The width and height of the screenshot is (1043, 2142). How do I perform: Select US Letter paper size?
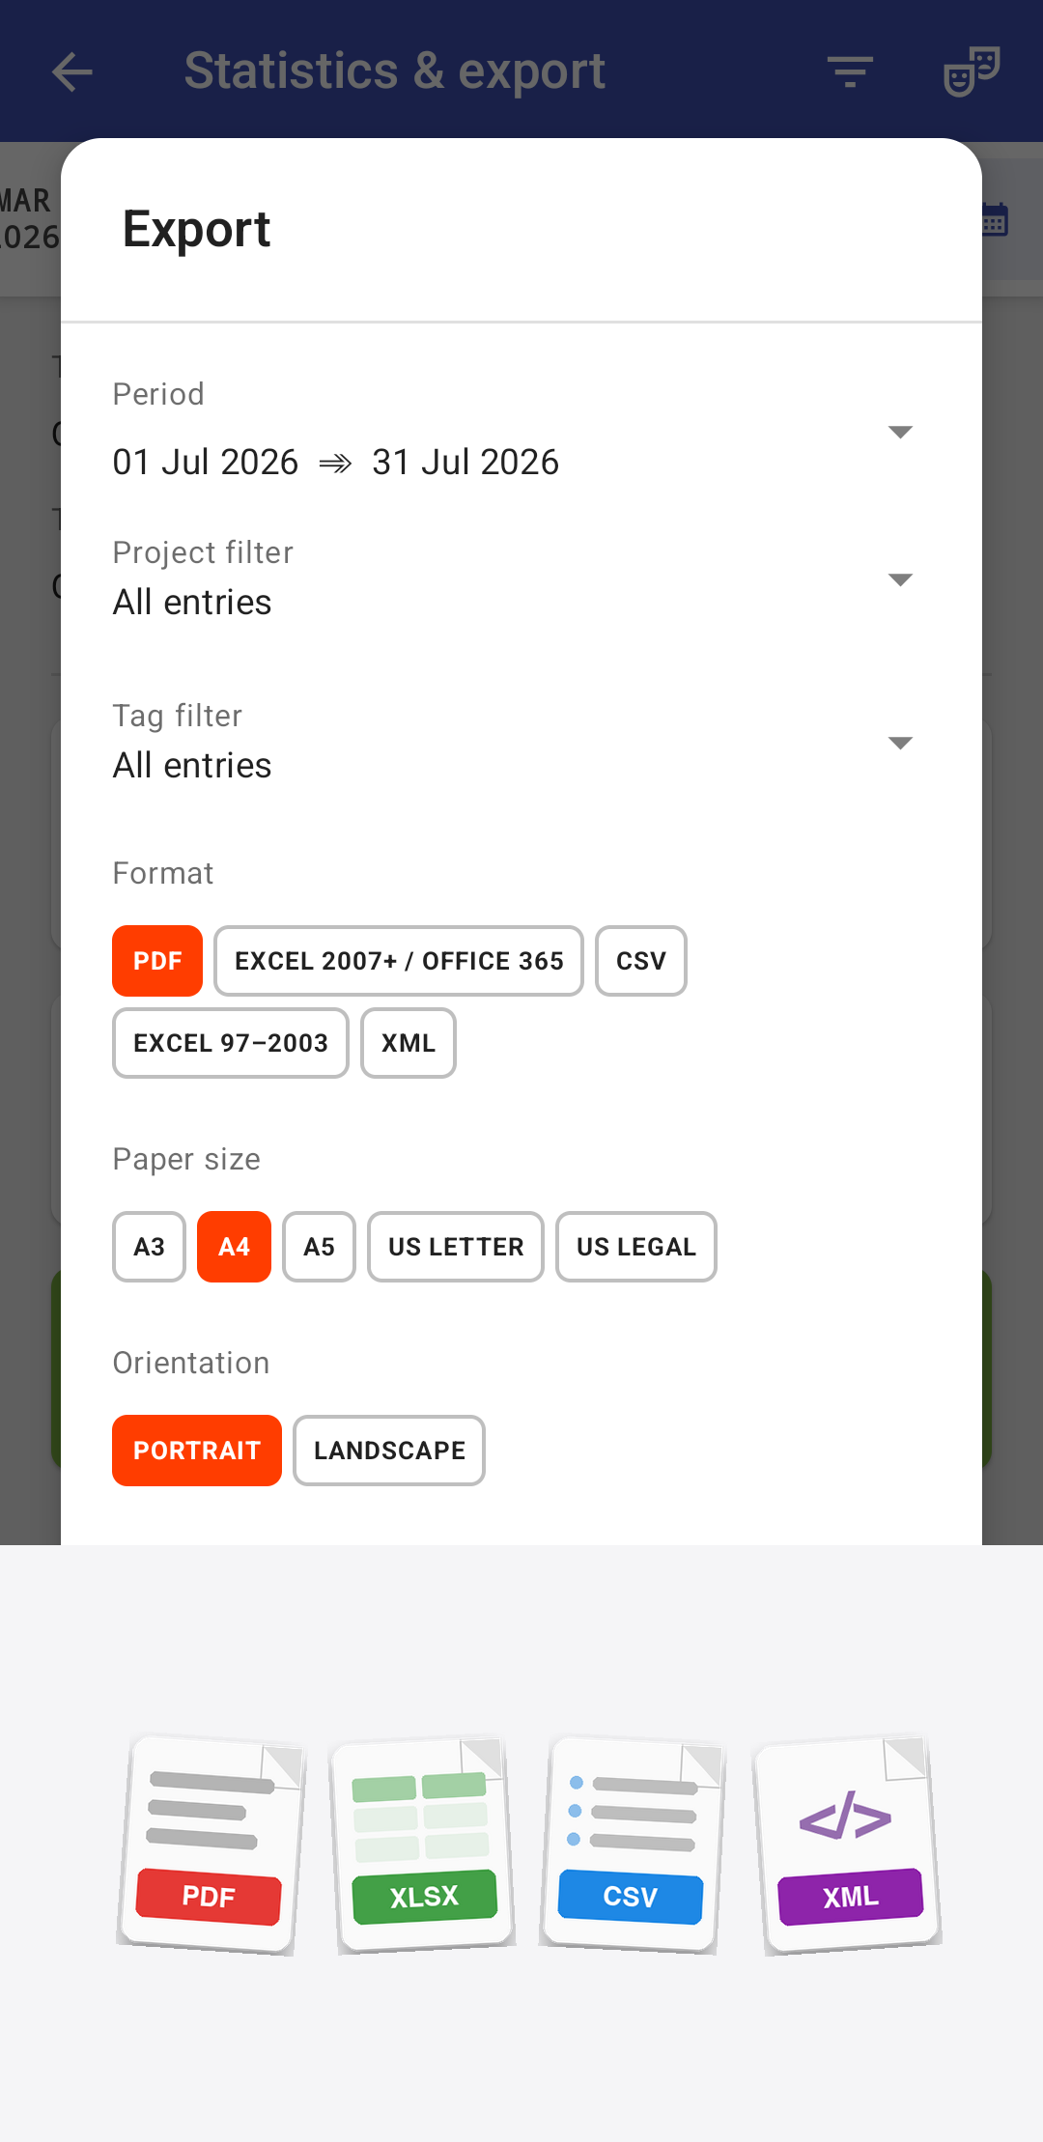456,1247
